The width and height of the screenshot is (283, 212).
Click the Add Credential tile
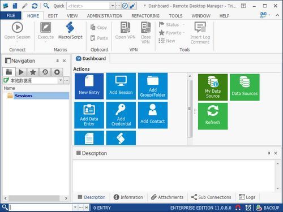121,115
